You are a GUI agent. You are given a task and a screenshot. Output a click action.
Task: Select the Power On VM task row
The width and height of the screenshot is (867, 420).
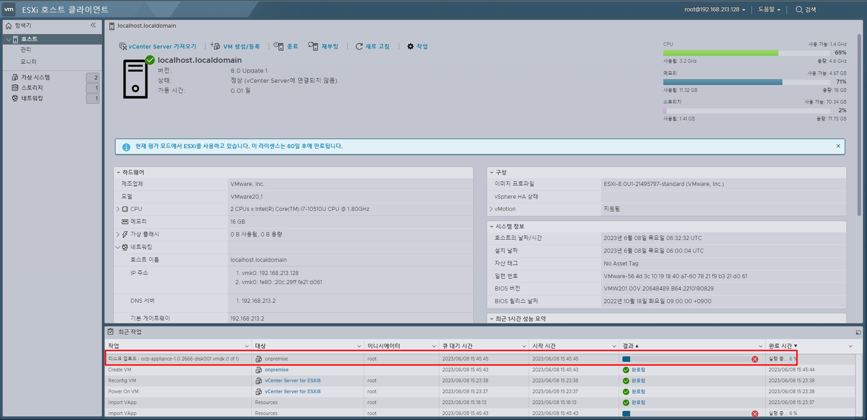point(480,392)
